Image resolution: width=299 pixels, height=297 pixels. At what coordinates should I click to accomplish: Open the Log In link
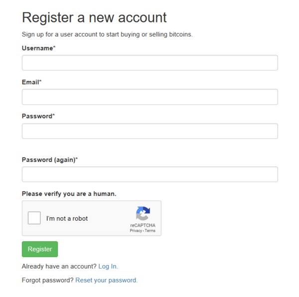tap(108, 266)
